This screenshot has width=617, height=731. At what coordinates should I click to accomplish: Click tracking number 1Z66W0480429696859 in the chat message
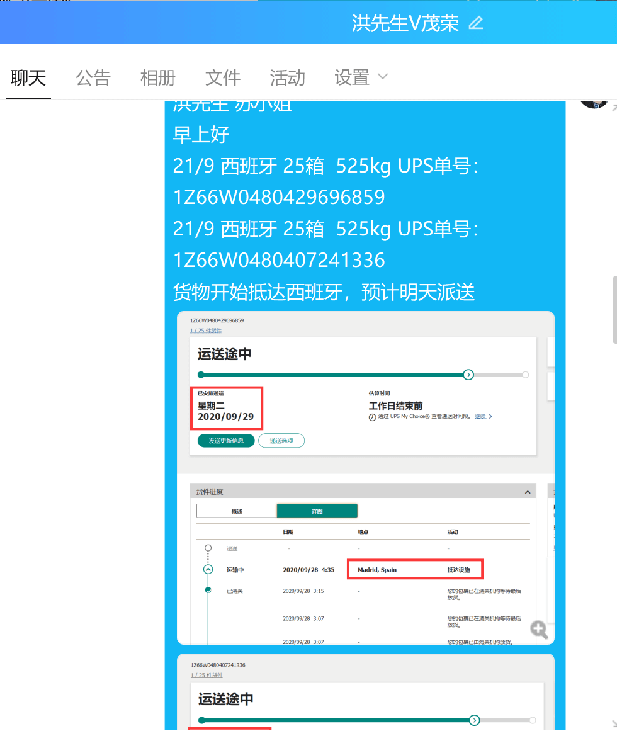point(279,197)
